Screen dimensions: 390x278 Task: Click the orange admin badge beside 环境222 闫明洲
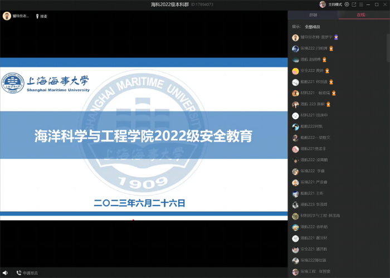[331, 48]
